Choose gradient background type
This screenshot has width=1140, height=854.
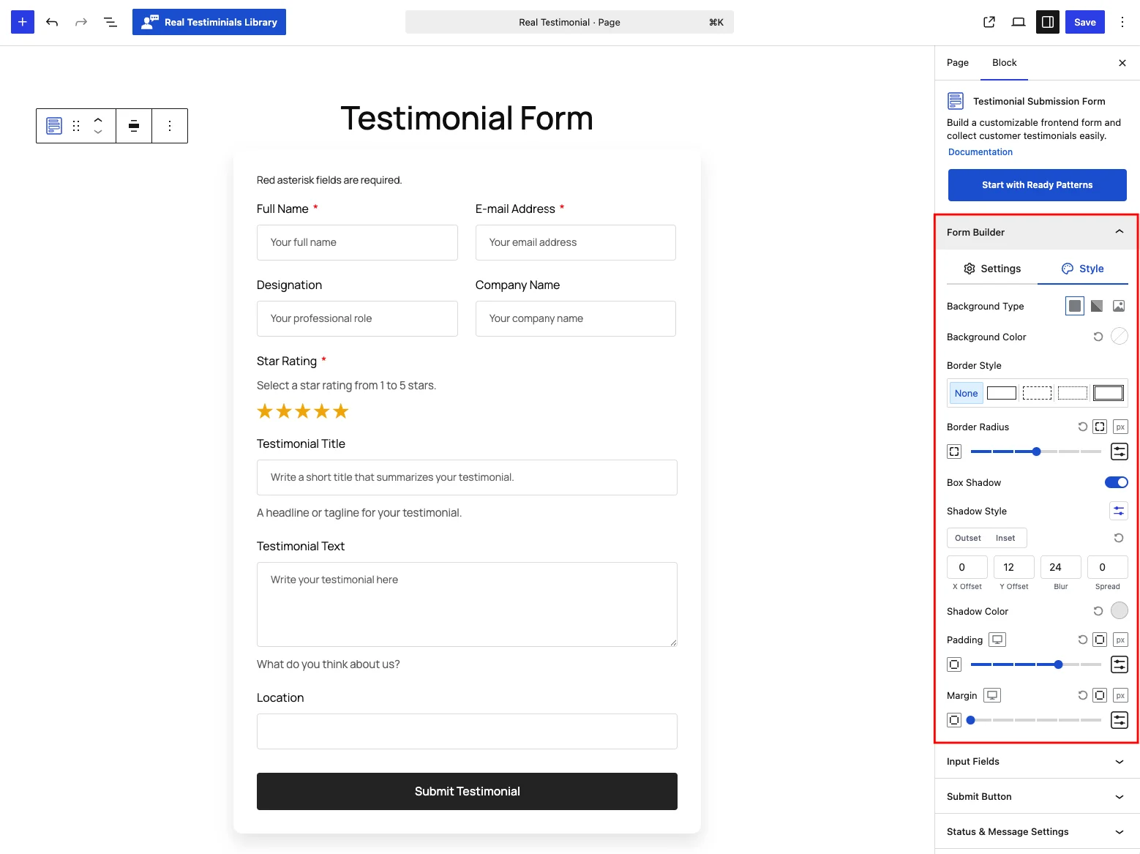pos(1097,306)
